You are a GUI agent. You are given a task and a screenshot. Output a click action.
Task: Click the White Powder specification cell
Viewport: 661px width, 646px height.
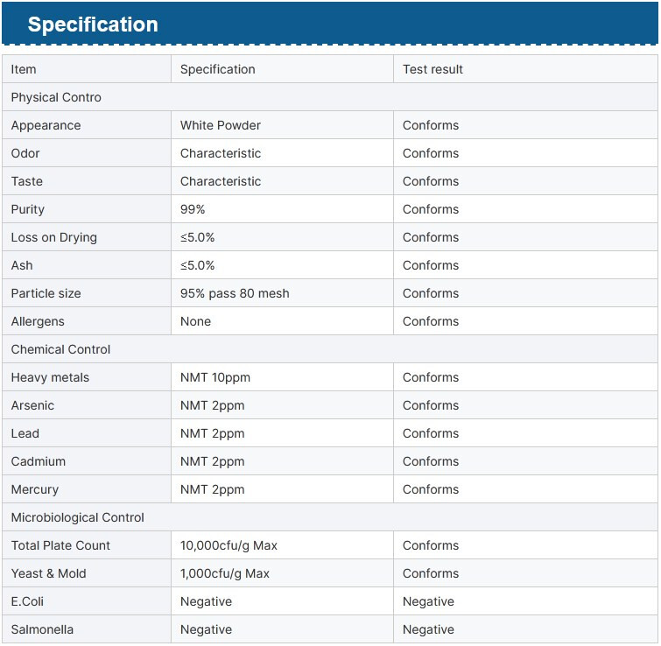(282, 125)
